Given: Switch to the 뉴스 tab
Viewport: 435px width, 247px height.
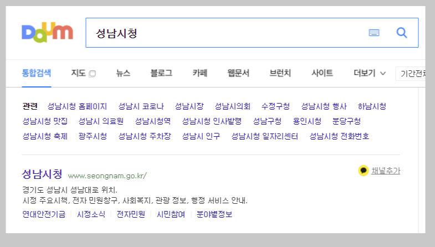Looking at the screenshot, I should pos(123,73).
